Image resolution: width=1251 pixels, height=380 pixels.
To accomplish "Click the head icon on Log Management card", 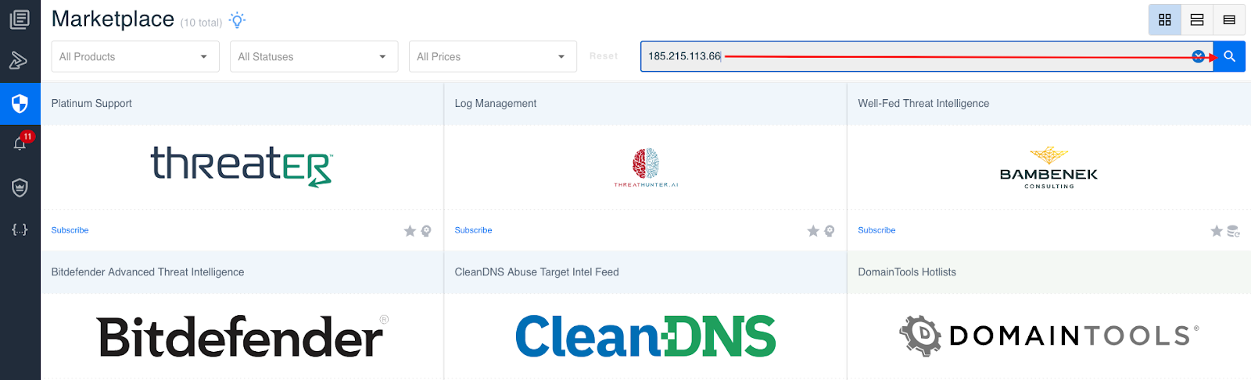I will click(830, 231).
